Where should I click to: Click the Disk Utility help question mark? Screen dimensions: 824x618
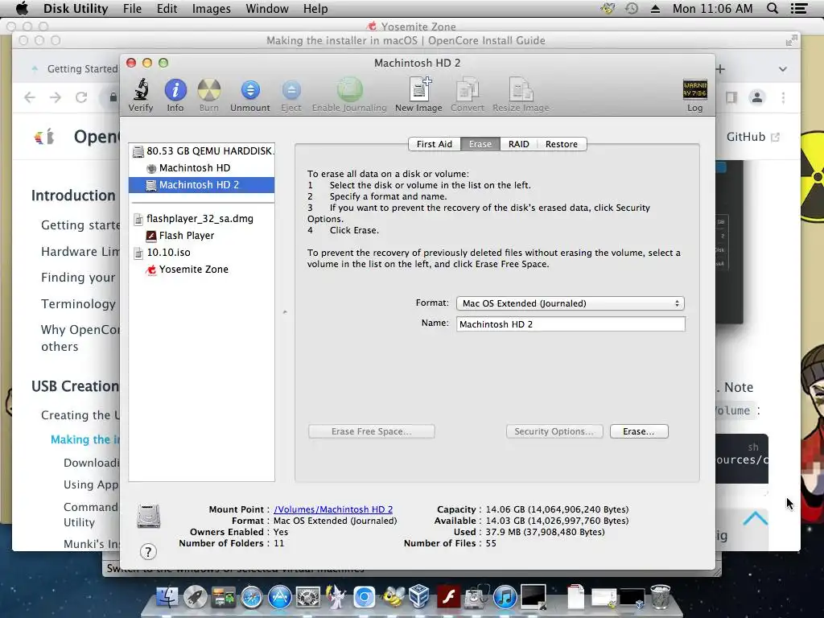click(148, 552)
